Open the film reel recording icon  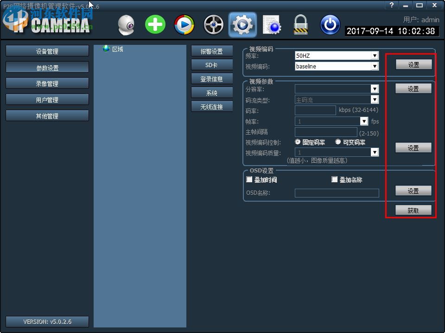tap(213, 24)
